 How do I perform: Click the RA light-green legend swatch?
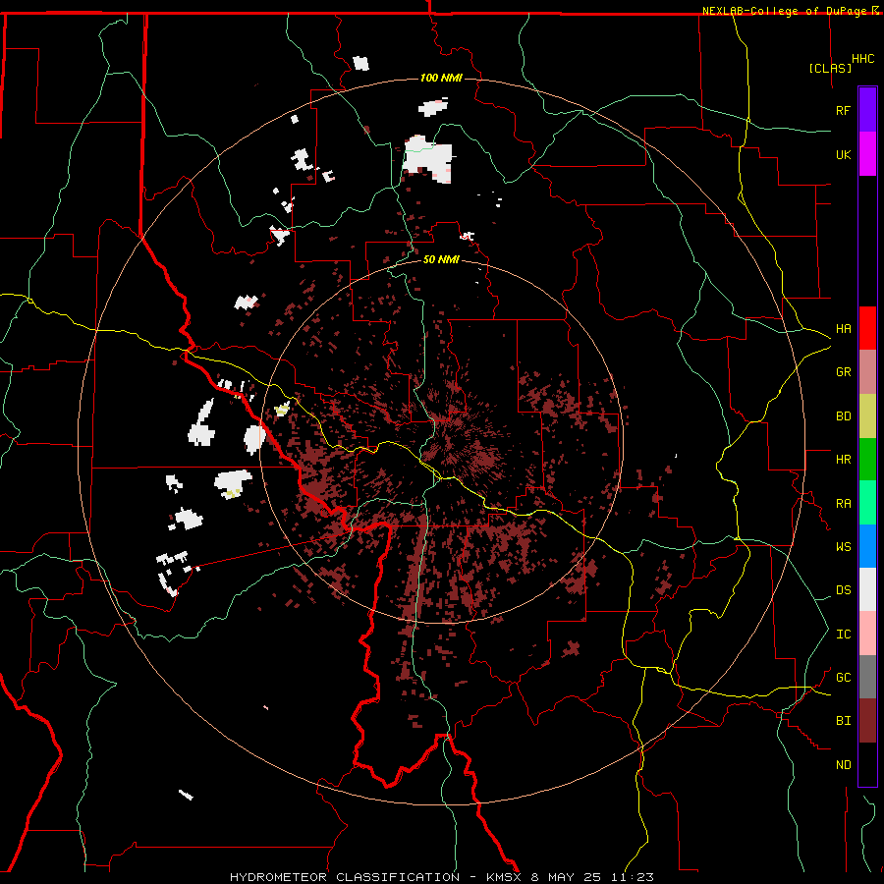867,503
